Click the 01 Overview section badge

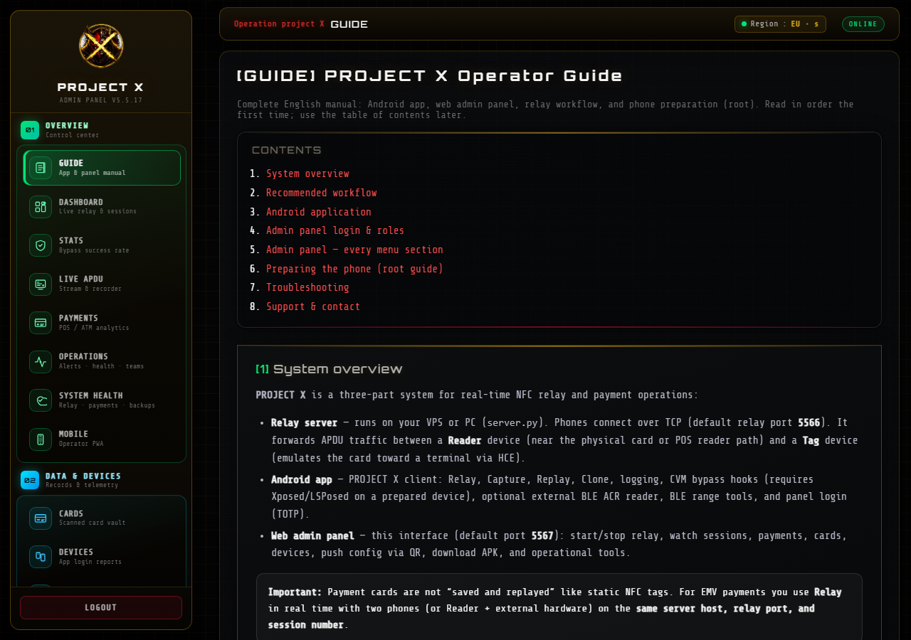pyautogui.click(x=30, y=130)
